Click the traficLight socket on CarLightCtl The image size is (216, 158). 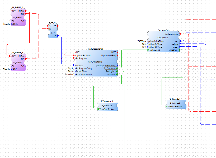click(x=148, y=50)
